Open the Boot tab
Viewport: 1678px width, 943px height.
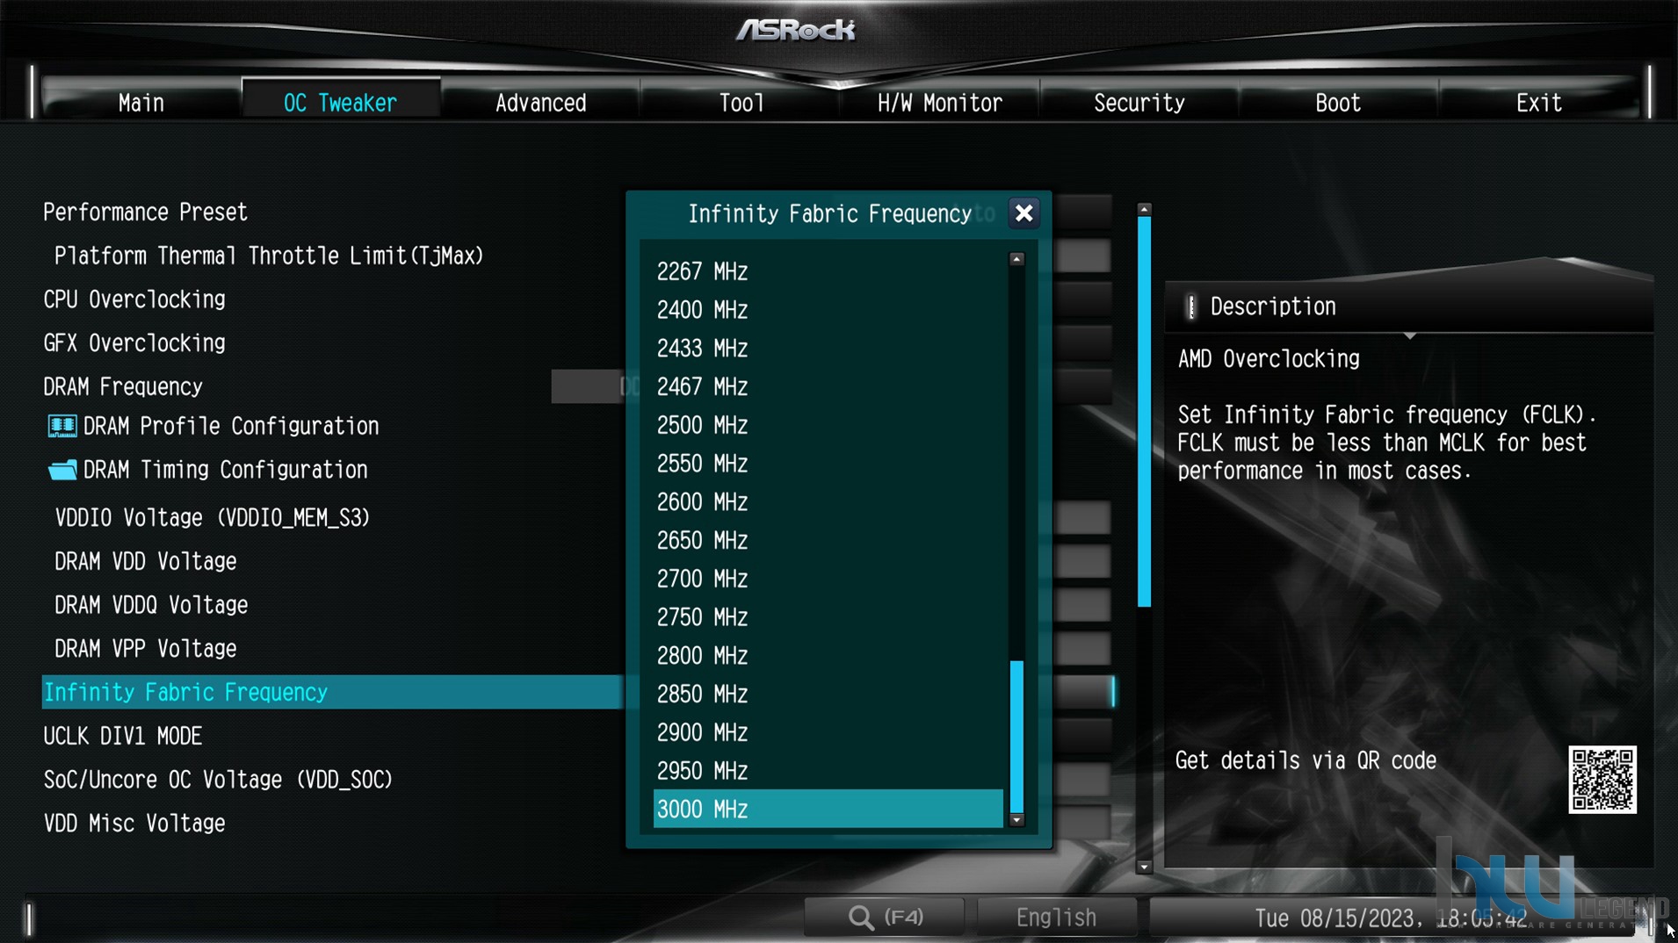(1338, 103)
